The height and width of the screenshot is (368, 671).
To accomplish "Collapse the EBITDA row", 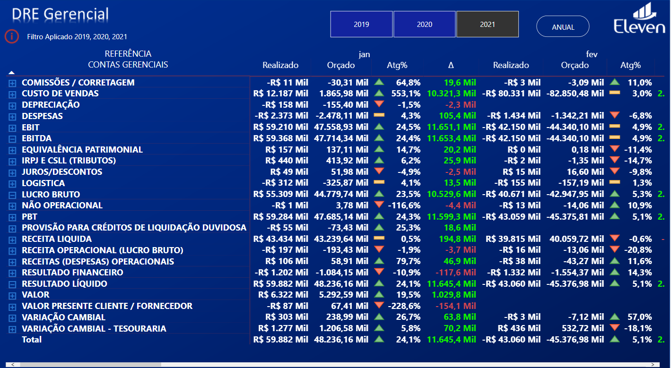I will [12, 138].
